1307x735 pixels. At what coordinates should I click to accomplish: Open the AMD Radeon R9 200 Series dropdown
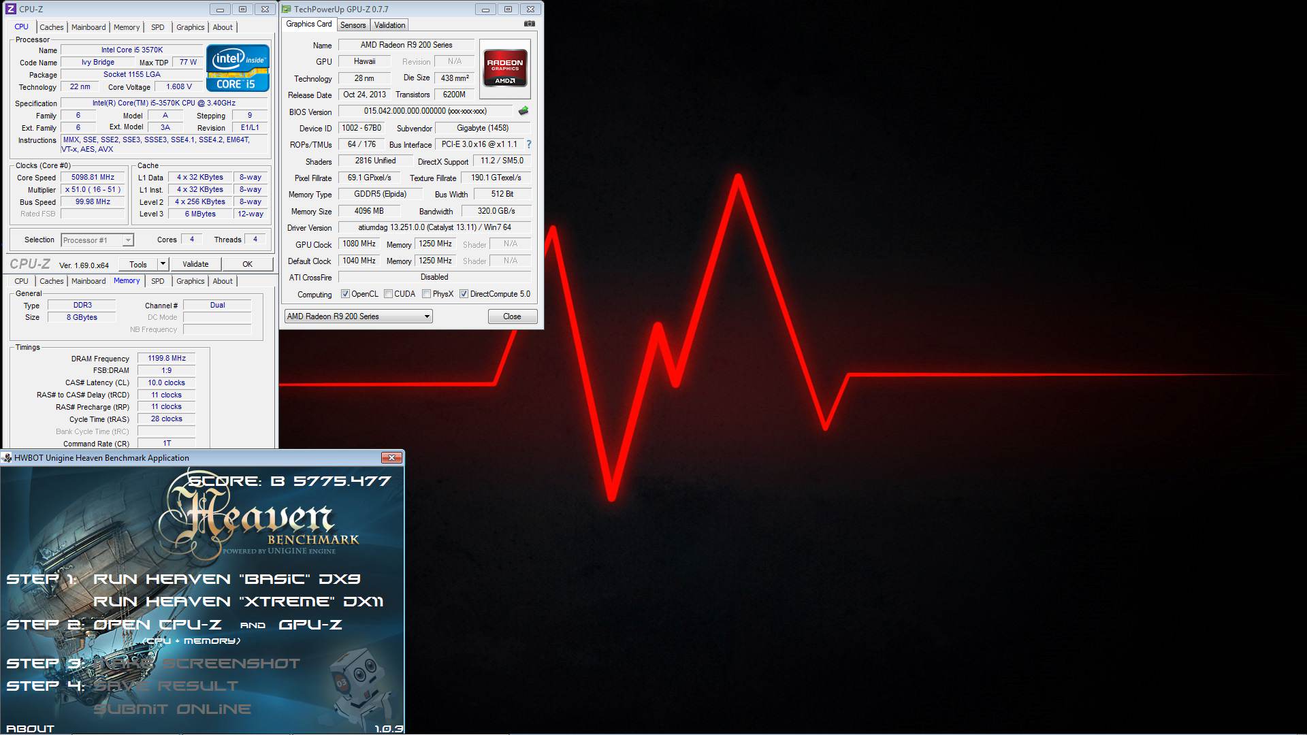coord(358,316)
